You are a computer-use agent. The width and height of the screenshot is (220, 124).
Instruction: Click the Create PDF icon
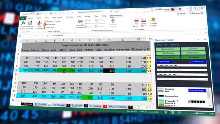(x=143, y=20)
